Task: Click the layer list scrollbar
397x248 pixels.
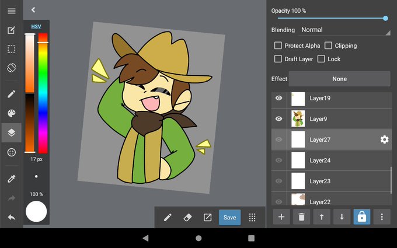Action: point(391,180)
